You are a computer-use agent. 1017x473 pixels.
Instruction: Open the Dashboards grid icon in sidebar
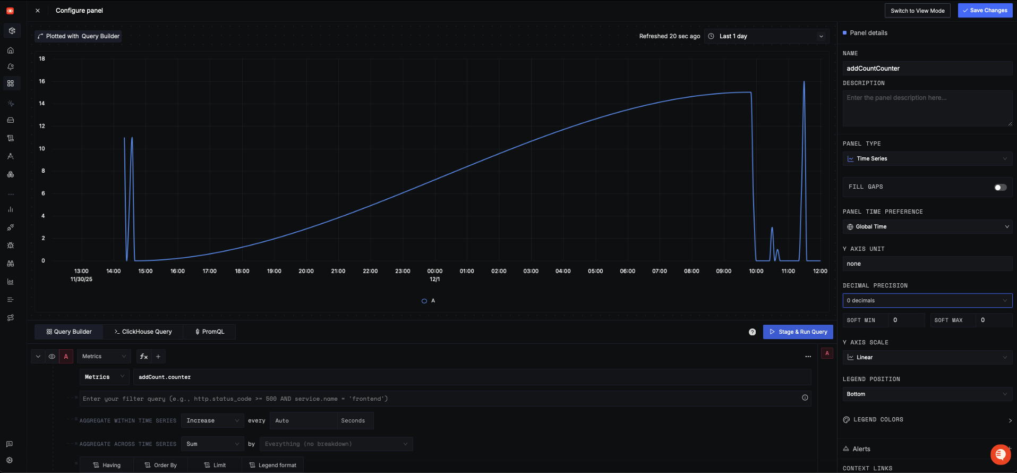point(10,83)
